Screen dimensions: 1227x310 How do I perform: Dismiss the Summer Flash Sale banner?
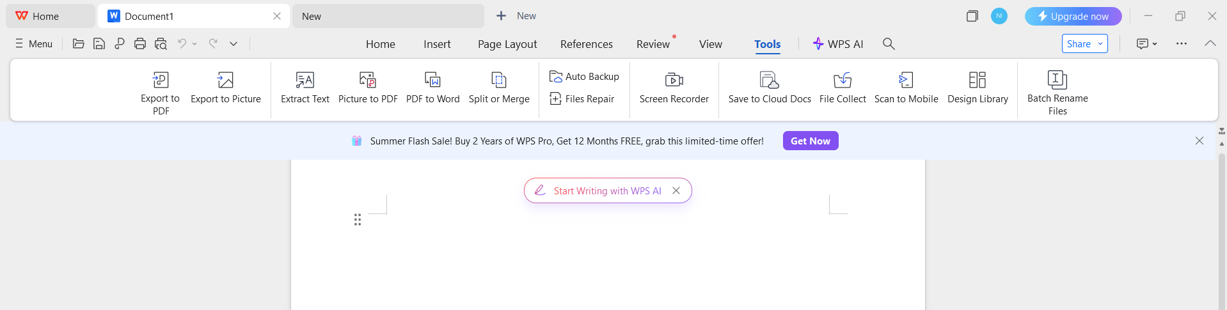click(1199, 141)
